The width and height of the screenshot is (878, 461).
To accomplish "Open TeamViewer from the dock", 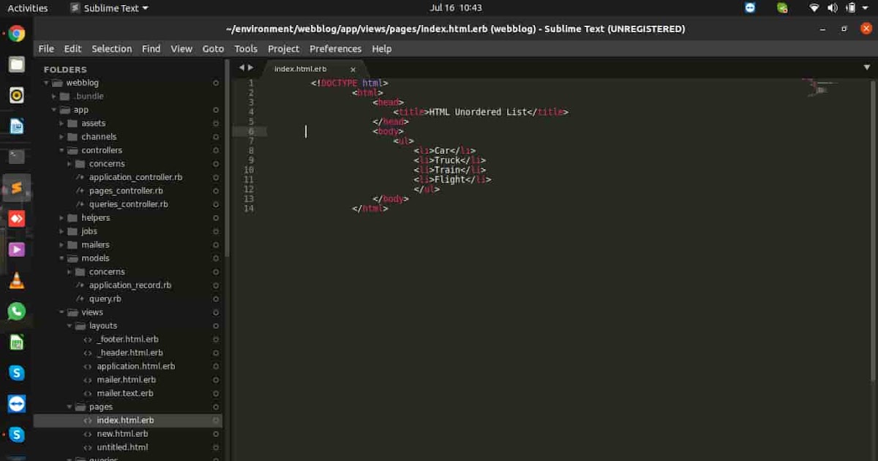I will [17, 403].
